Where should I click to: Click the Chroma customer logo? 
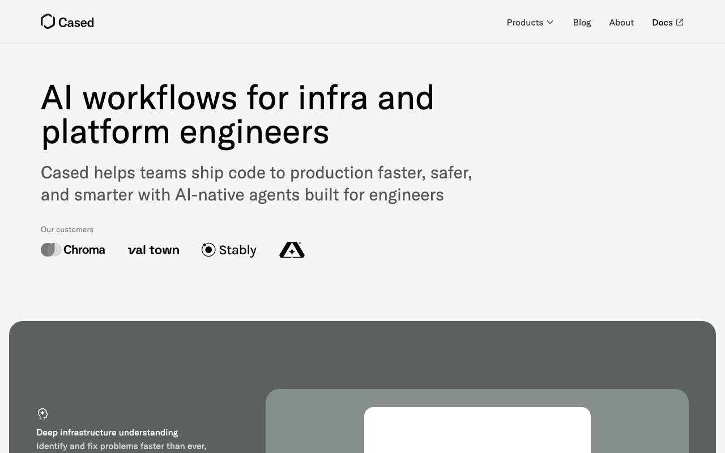tap(73, 250)
